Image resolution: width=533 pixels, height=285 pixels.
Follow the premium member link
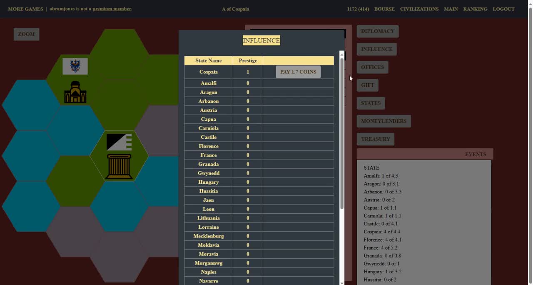pos(112,9)
